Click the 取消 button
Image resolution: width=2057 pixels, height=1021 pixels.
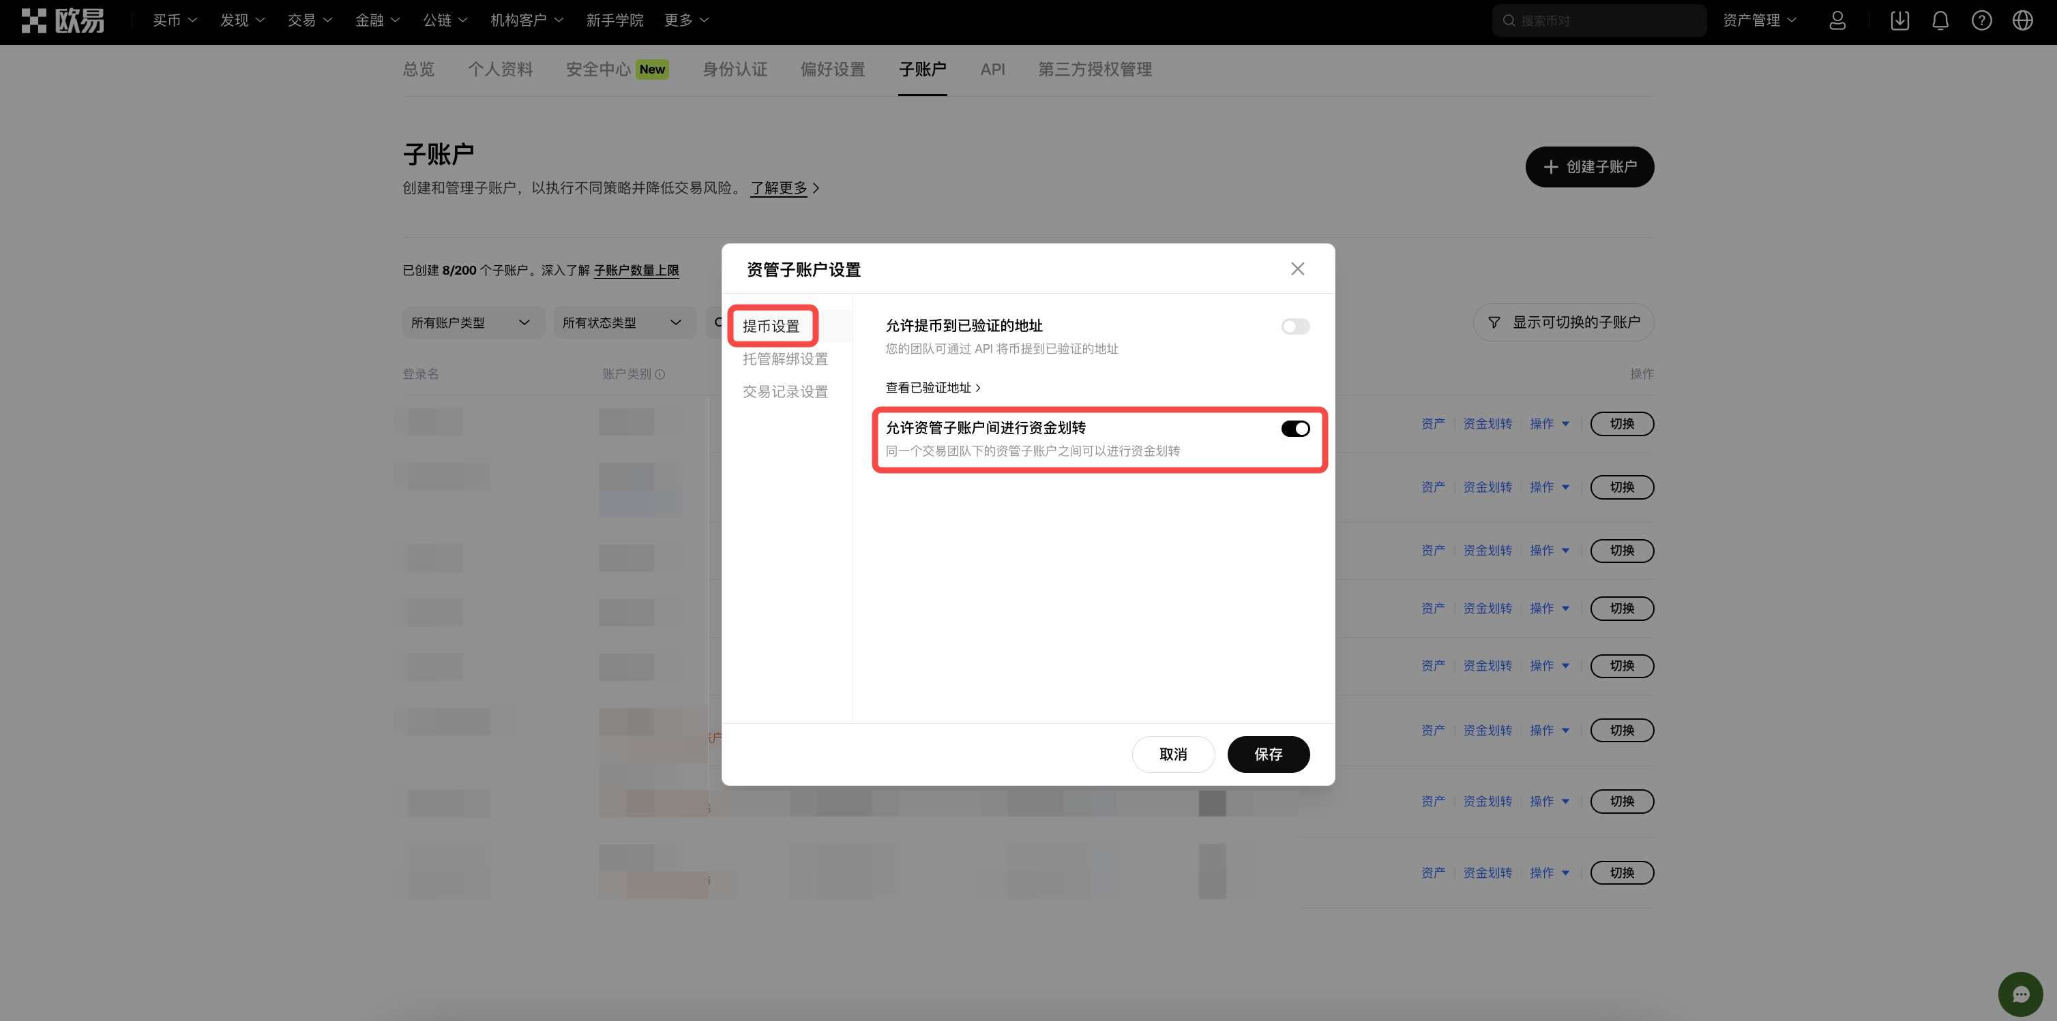pyautogui.click(x=1173, y=755)
